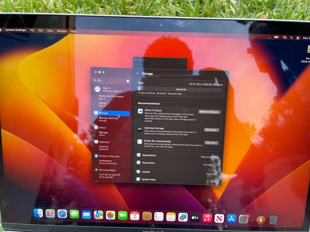
Task: Click the System Data storage row
Action: point(176,180)
